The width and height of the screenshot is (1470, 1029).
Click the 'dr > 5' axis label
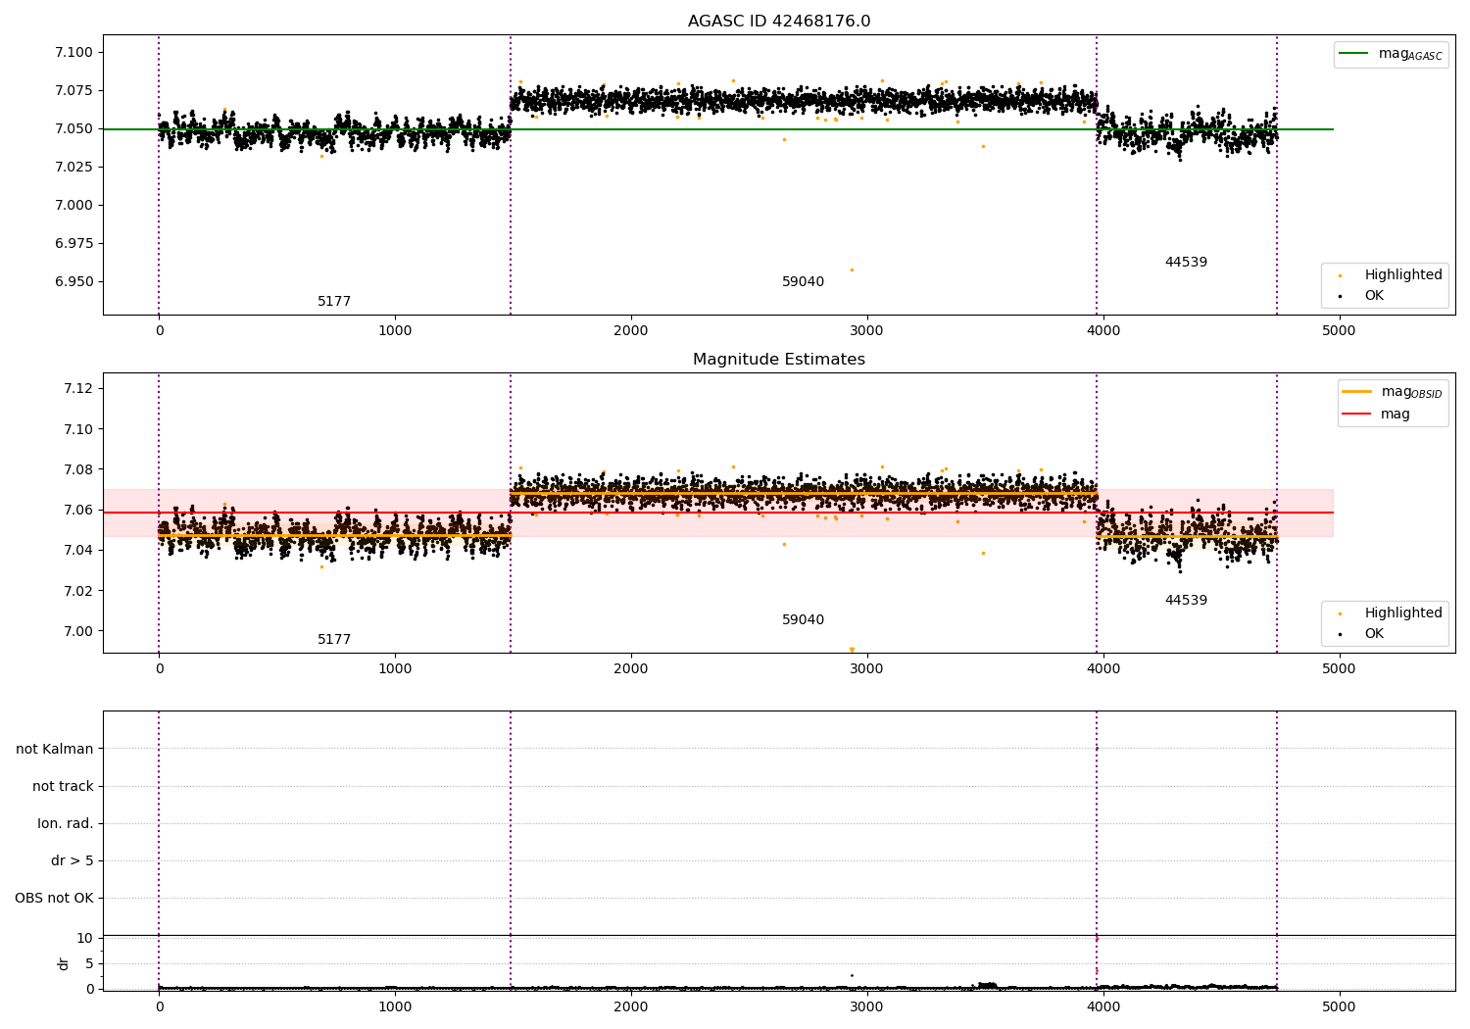[x=73, y=861]
